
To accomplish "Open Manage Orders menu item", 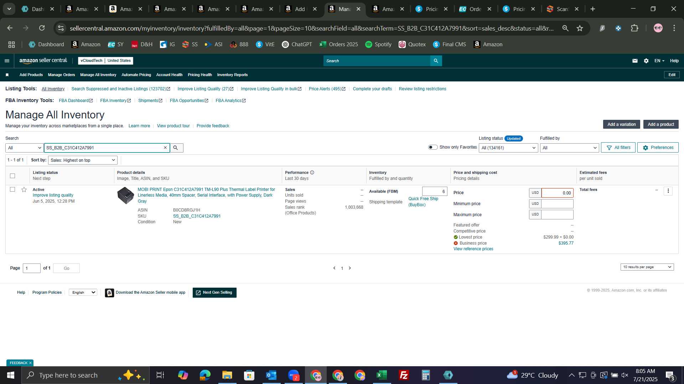I will [61, 75].
